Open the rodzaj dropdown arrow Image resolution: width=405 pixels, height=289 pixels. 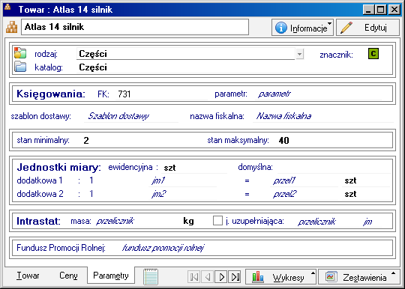(299, 54)
